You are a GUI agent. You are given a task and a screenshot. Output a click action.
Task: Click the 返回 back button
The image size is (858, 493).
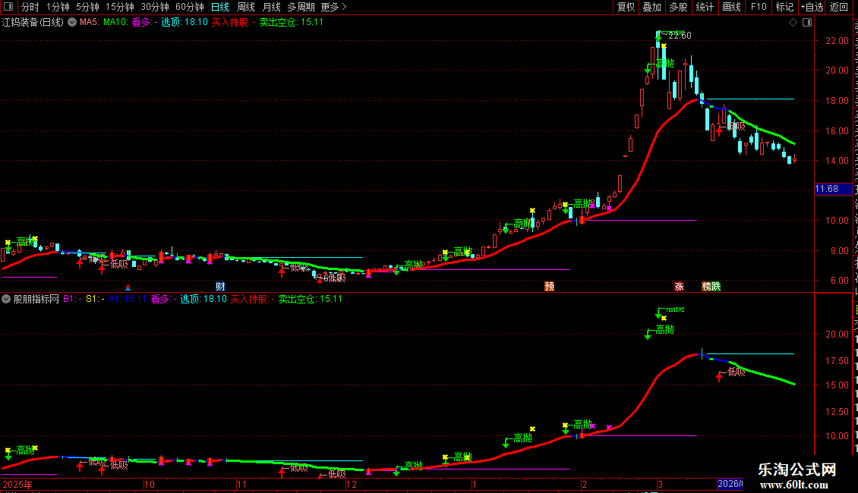(838, 7)
